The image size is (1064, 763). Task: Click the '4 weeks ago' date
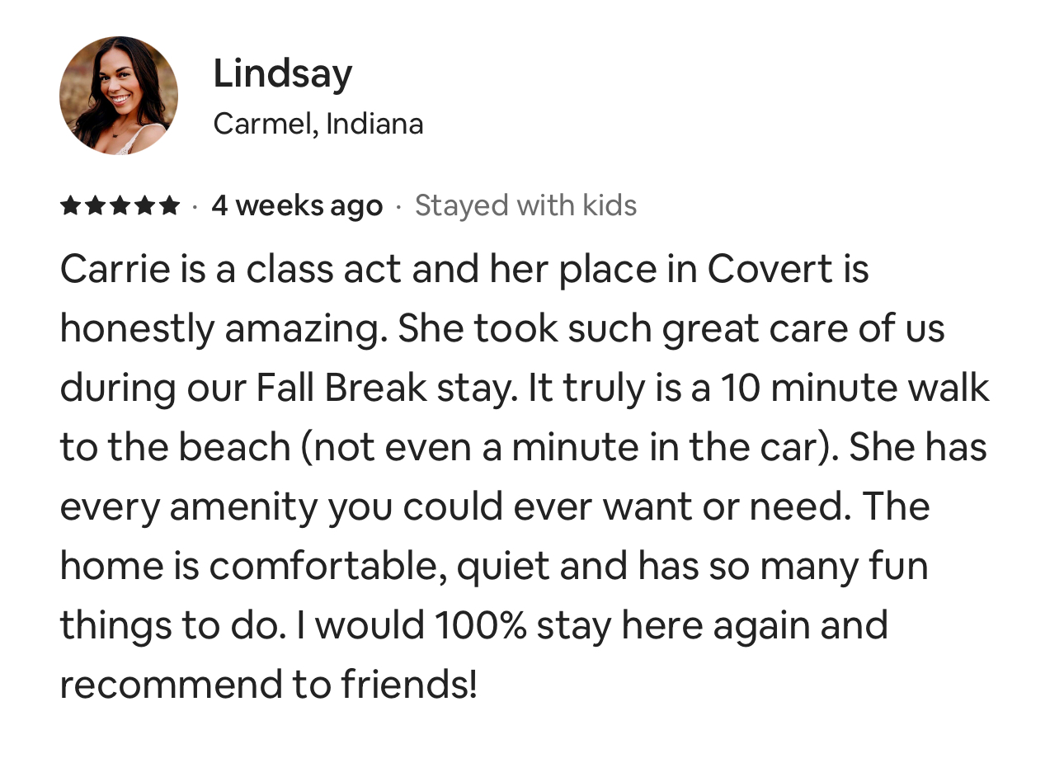click(x=297, y=205)
